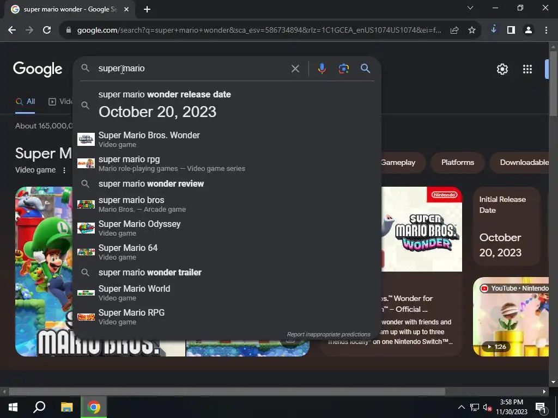558x418 pixels.
Task: Choose Super Mario Odyssey suggestion
Action: (x=227, y=228)
